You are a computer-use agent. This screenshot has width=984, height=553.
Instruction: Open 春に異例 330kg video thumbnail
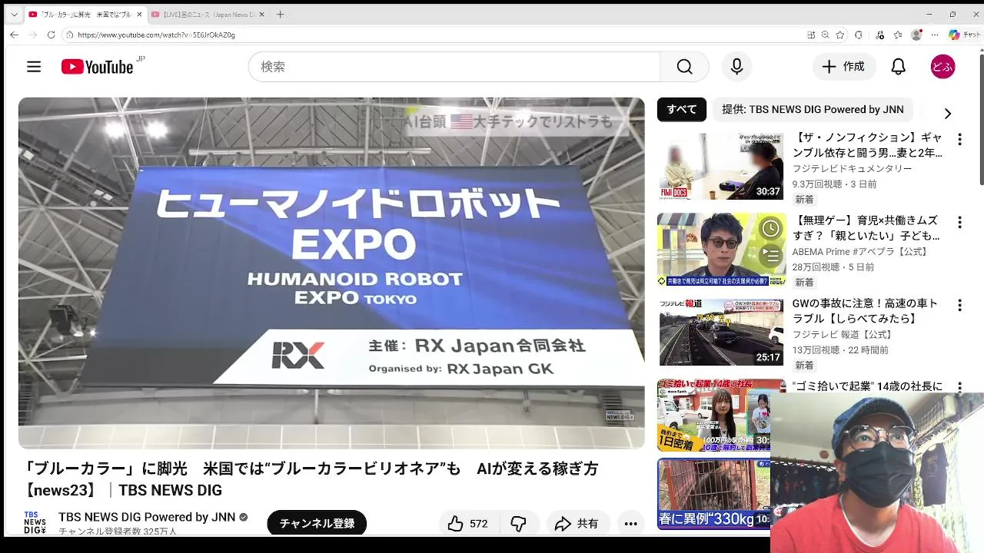pos(713,494)
